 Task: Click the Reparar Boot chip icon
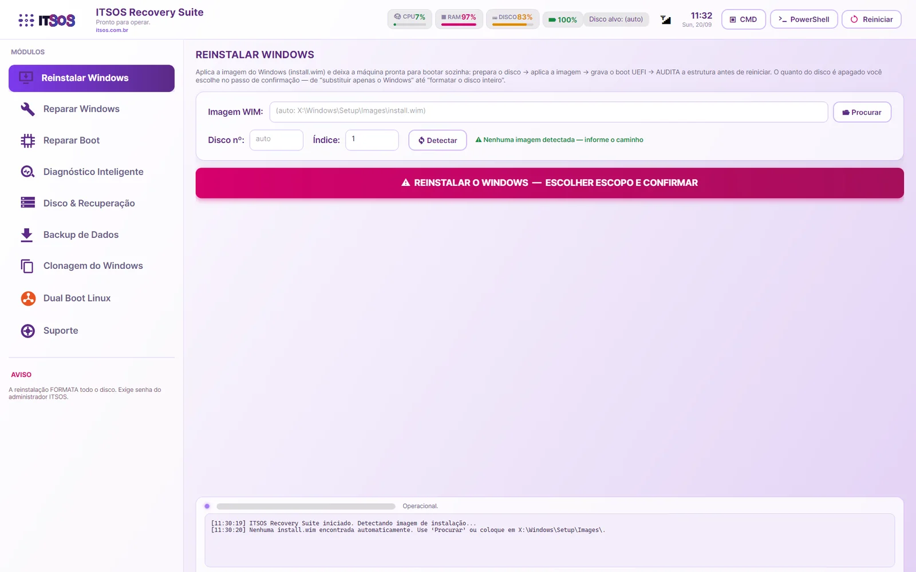(27, 141)
